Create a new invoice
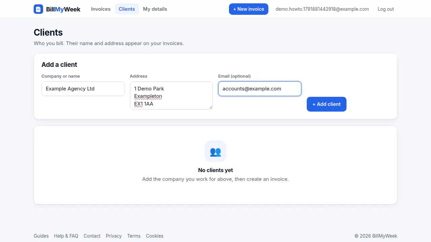 [x=248, y=9]
